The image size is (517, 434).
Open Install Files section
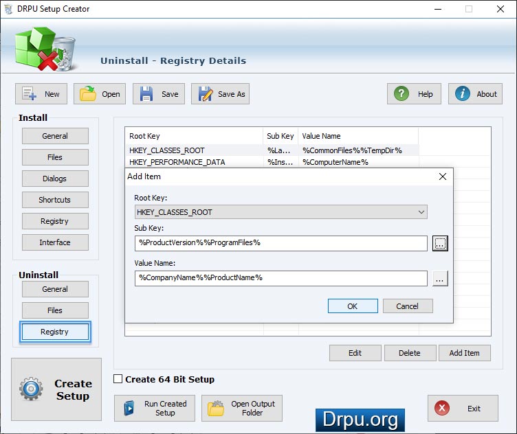55,157
